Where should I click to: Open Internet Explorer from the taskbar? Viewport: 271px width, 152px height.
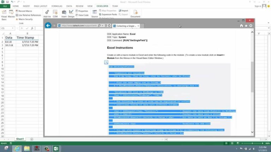17,148
